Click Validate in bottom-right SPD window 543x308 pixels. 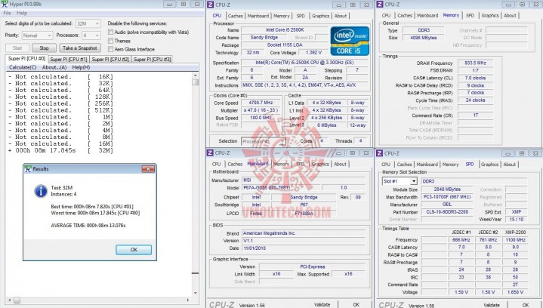tap(492, 305)
